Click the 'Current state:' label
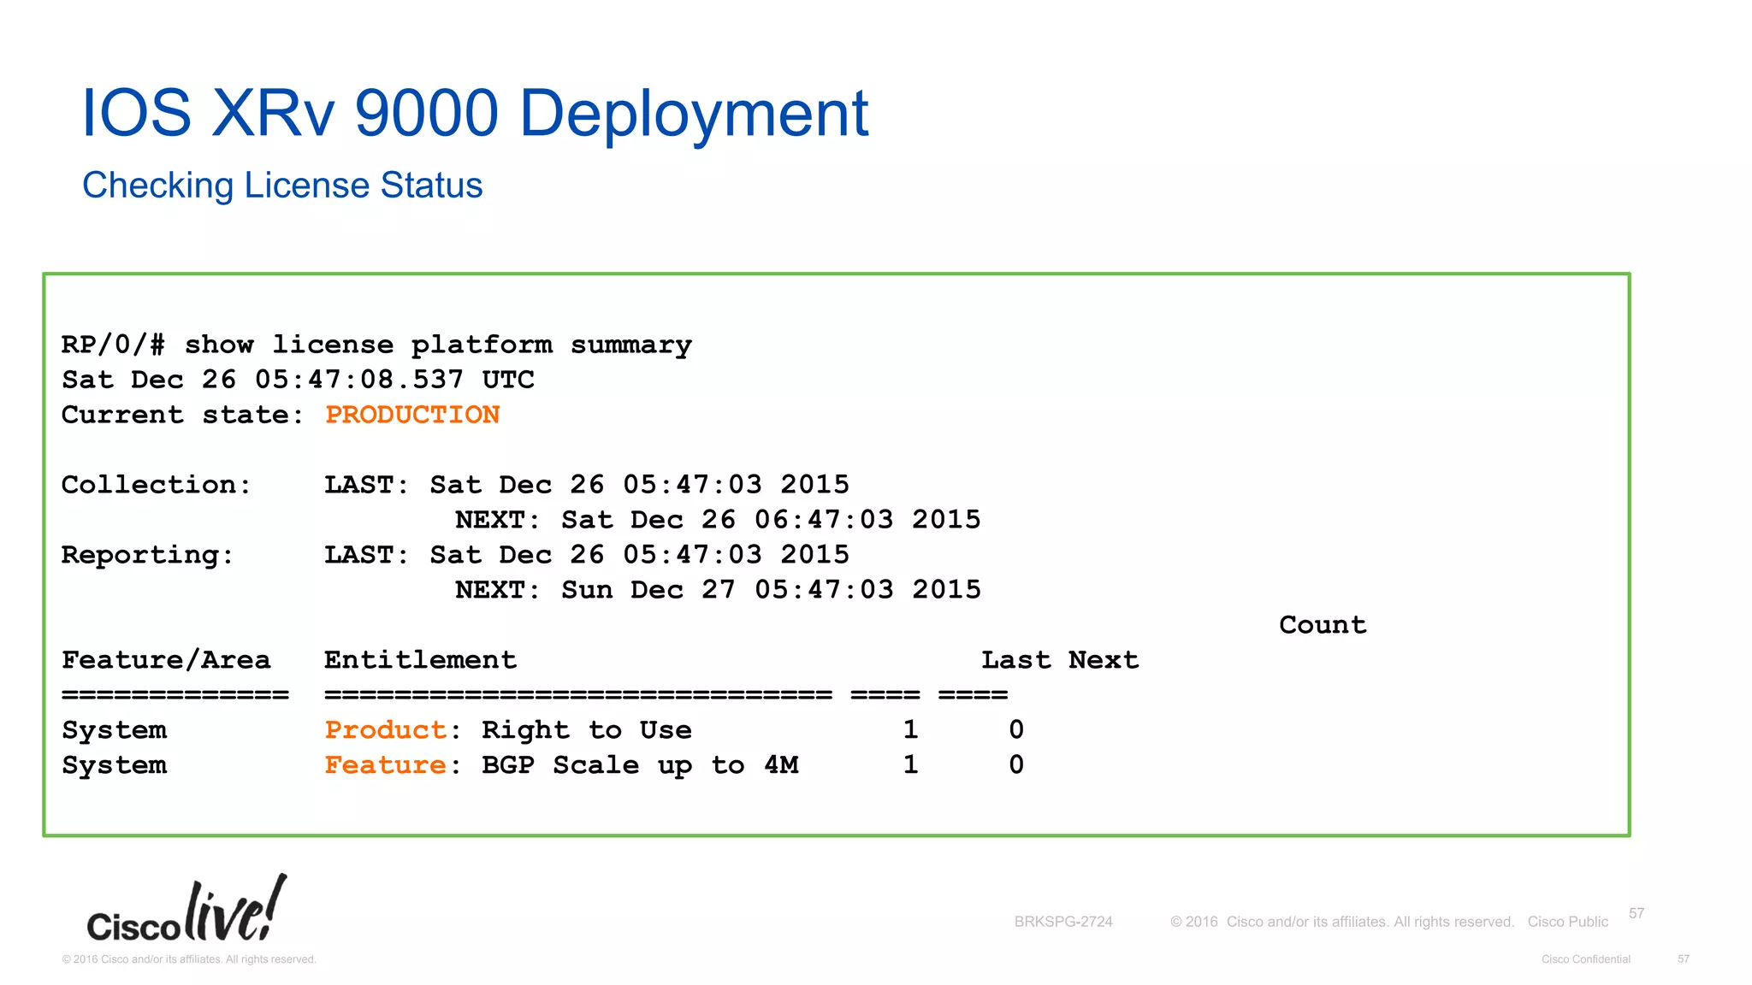 pos(182,415)
